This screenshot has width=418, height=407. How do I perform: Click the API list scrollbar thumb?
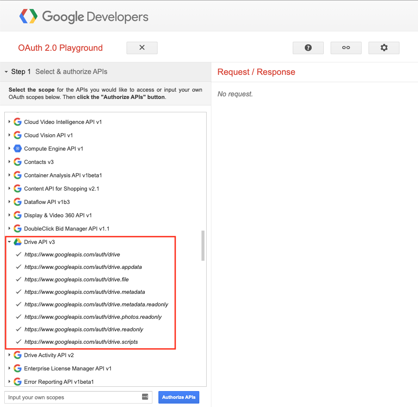tap(203, 245)
